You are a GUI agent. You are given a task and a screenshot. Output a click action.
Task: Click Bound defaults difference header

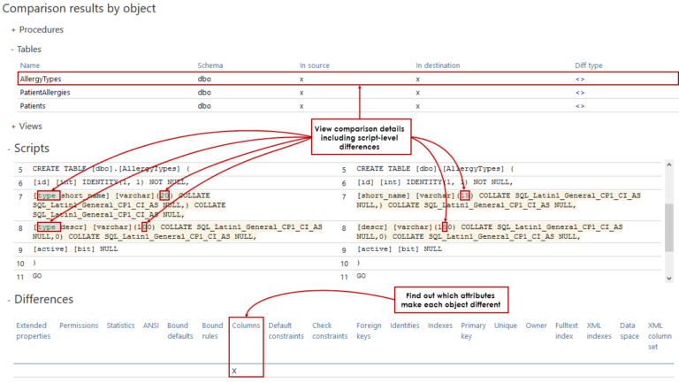[x=180, y=331]
